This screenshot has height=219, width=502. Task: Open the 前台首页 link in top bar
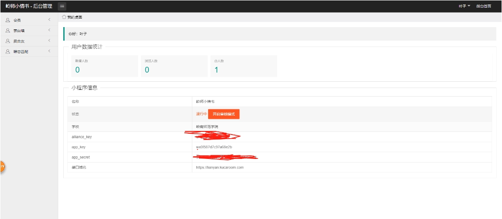[x=483, y=6]
